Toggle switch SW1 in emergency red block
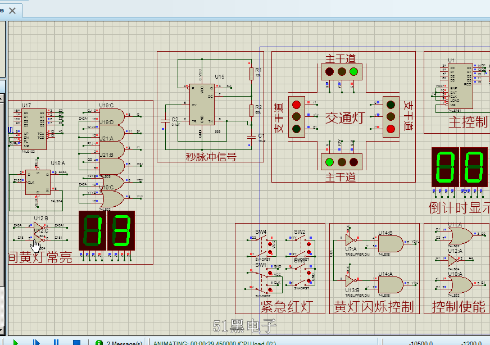 coord(261,282)
